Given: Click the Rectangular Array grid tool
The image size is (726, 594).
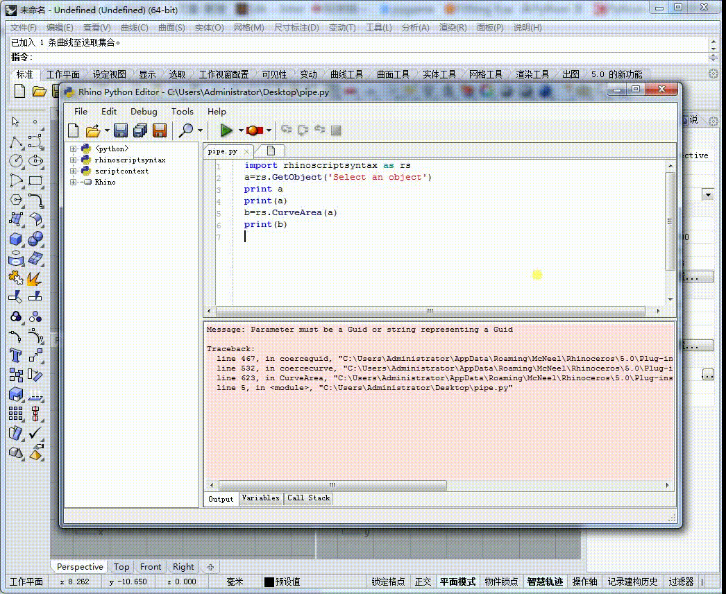Looking at the screenshot, I should 16,413.
